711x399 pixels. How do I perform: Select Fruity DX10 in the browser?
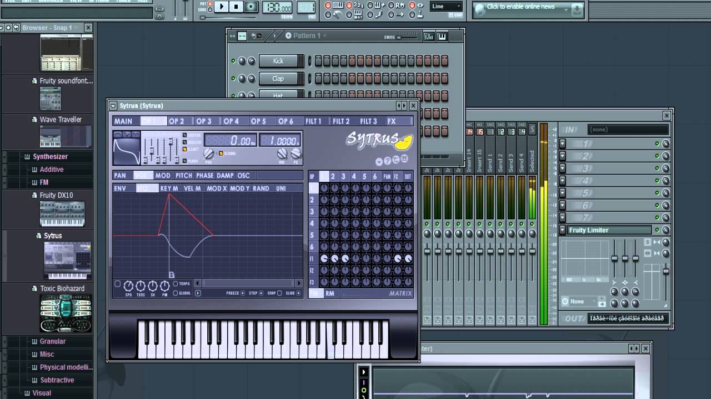[56, 196]
